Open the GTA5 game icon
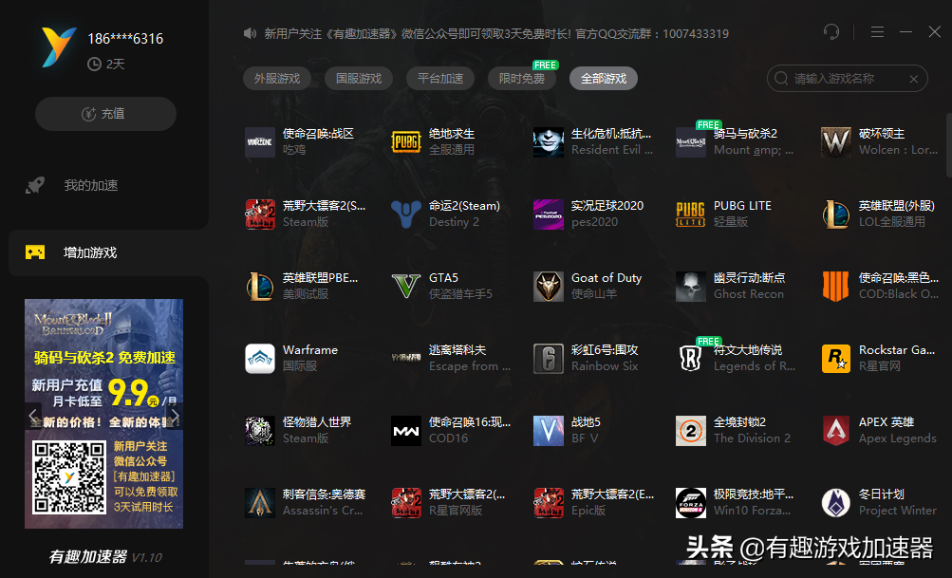Image resolution: width=952 pixels, height=578 pixels. pos(405,287)
